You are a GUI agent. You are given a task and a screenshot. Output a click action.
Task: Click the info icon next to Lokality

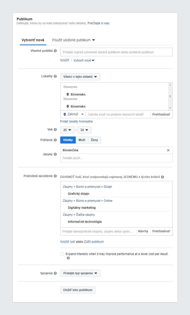(55, 76)
